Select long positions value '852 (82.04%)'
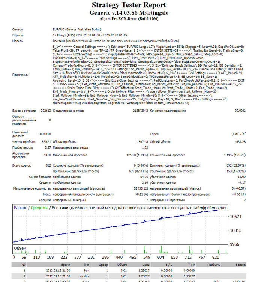The height and width of the screenshot is (282, 255). point(236,165)
